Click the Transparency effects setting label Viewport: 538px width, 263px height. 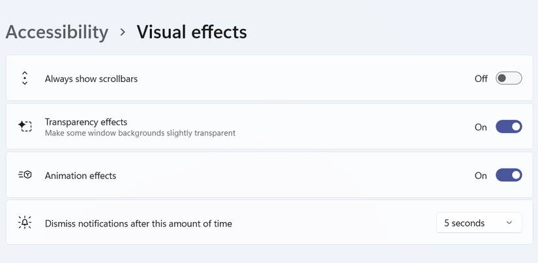click(86, 122)
